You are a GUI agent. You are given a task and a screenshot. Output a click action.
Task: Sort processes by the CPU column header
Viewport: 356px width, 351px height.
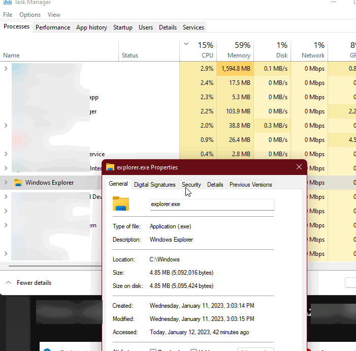click(x=198, y=50)
